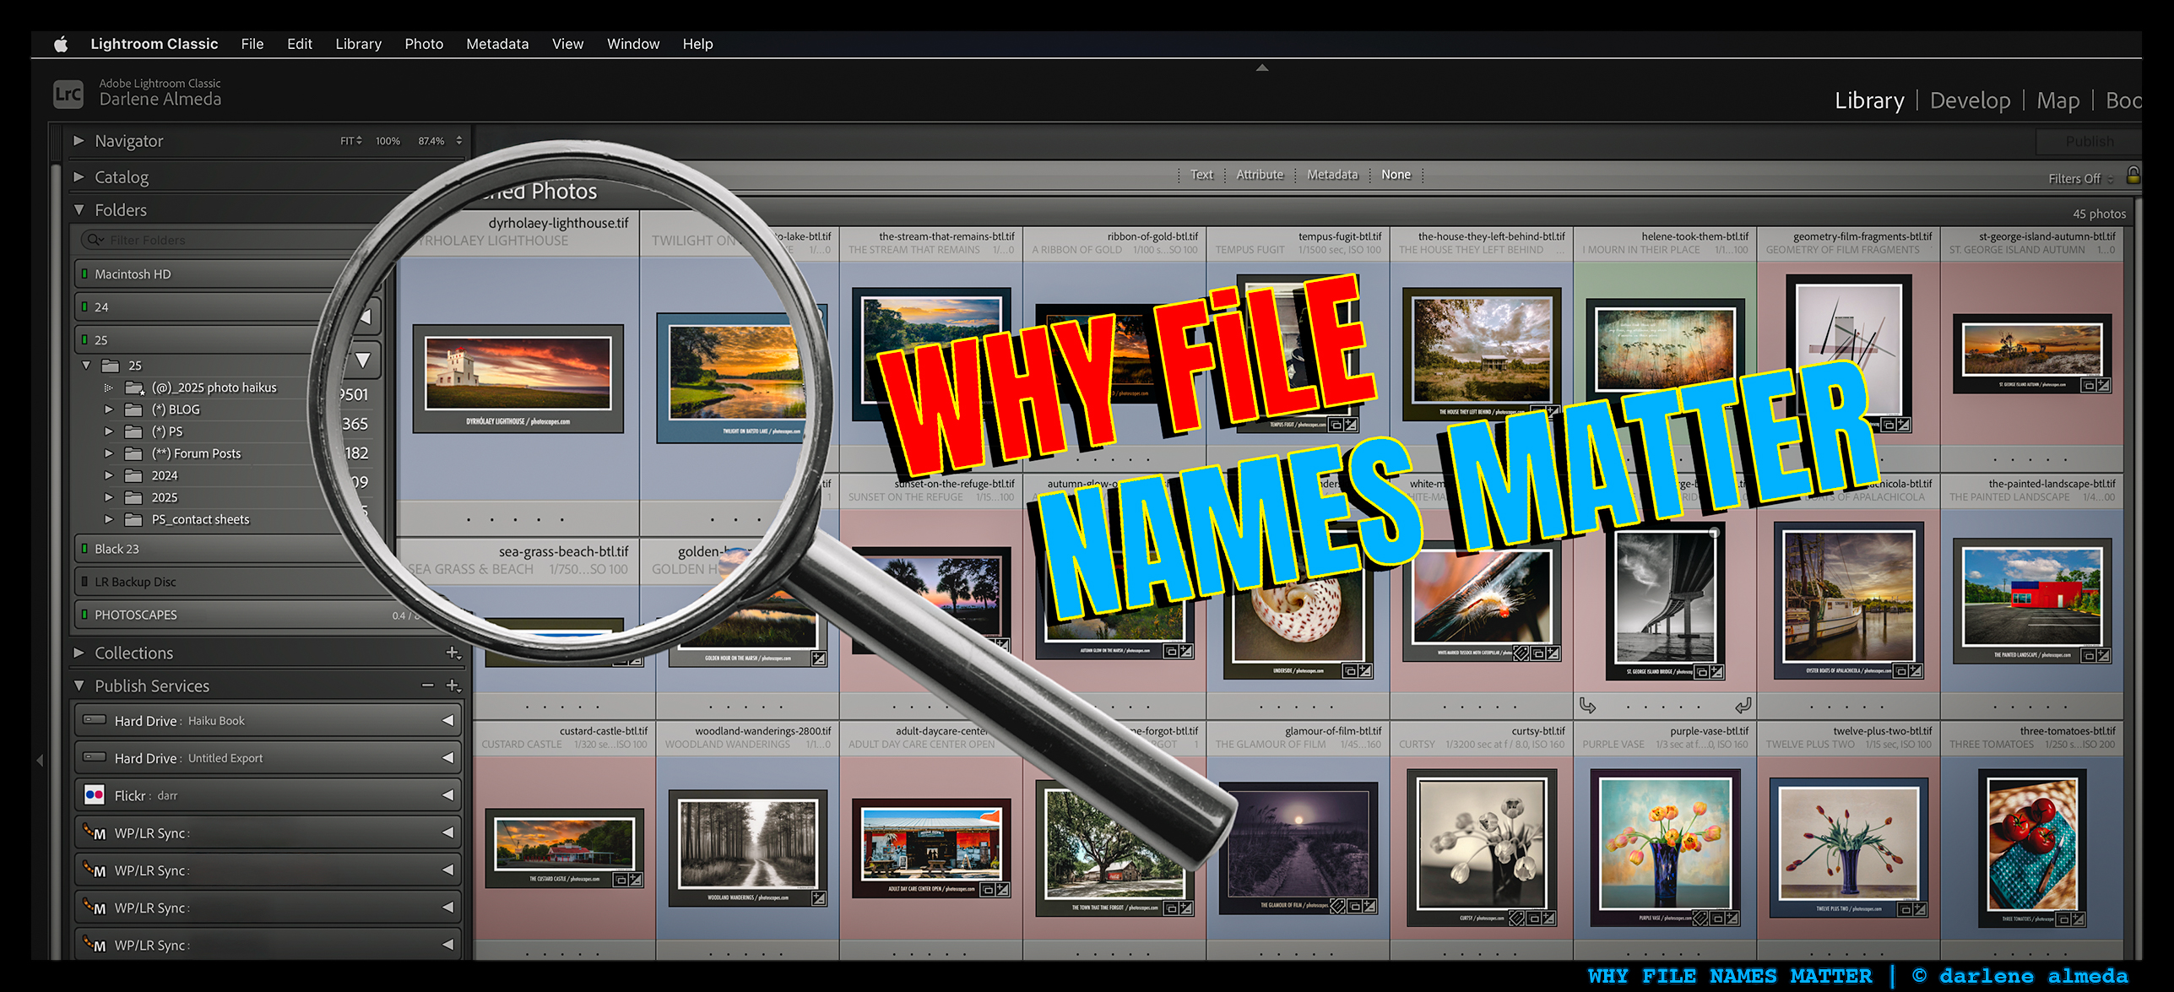This screenshot has height=992, width=2174.
Task: Select the Purple Vase thumbnail
Action: [1665, 848]
